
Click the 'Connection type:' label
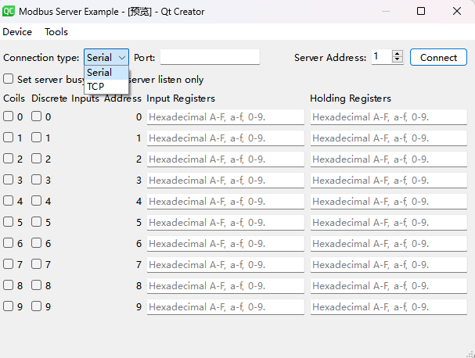coord(41,58)
